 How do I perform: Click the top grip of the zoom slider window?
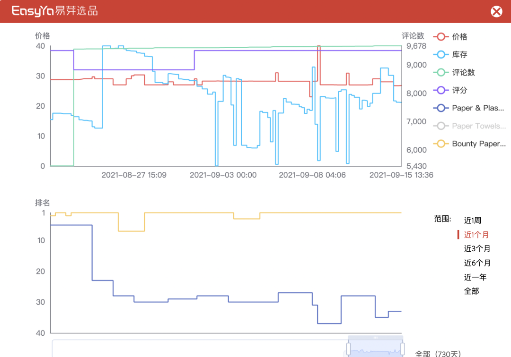point(376,338)
